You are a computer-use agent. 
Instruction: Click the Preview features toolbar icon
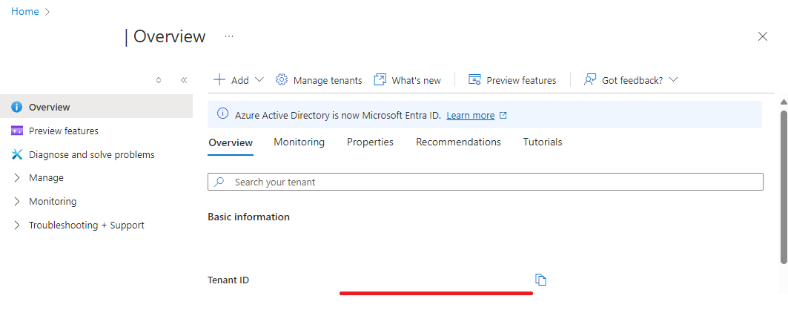(475, 80)
